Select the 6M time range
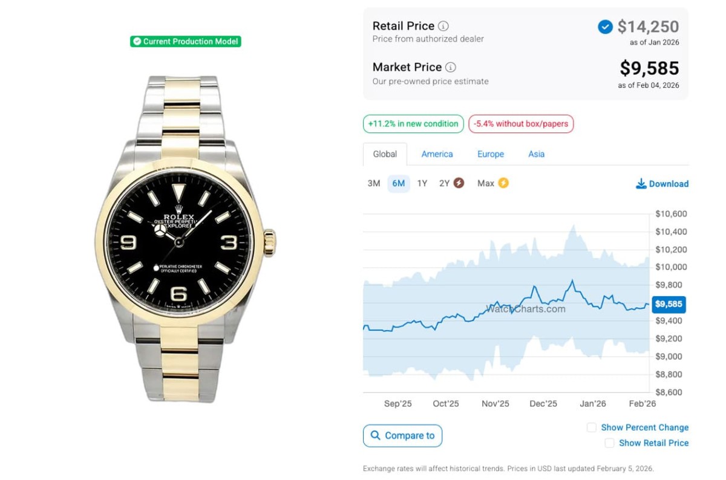This screenshot has width=726, height=480. [x=399, y=183]
